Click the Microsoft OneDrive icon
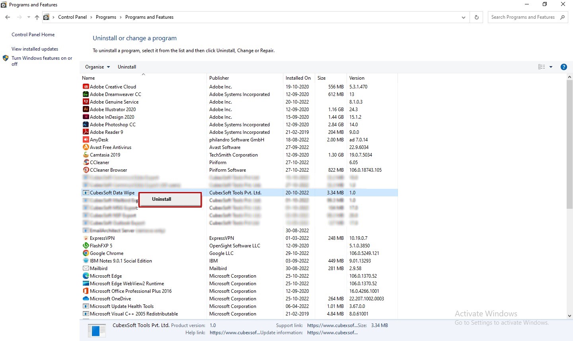The width and height of the screenshot is (573, 341). pos(86,298)
